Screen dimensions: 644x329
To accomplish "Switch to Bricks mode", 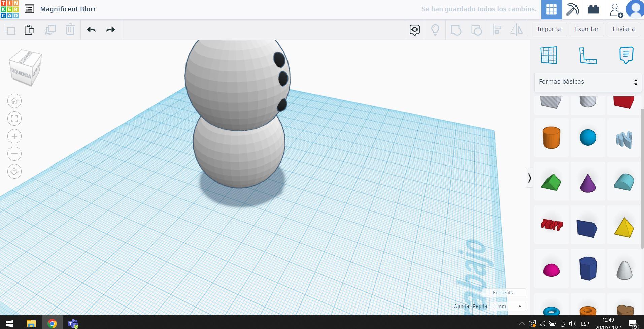I will click(593, 9).
